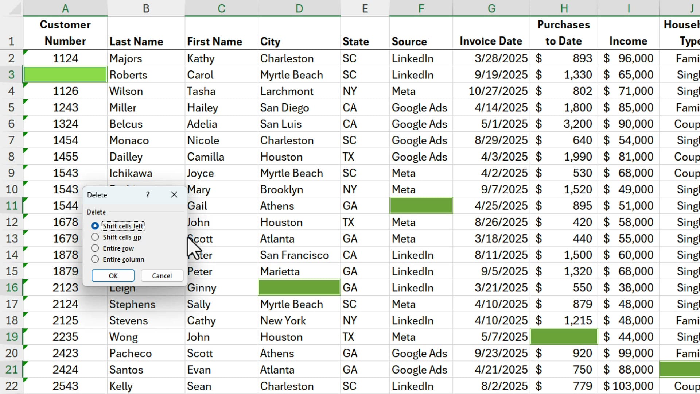Cancel the Delete dialog
Image resolution: width=700 pixels, height=394 pixels.
[x=162, y=275]
